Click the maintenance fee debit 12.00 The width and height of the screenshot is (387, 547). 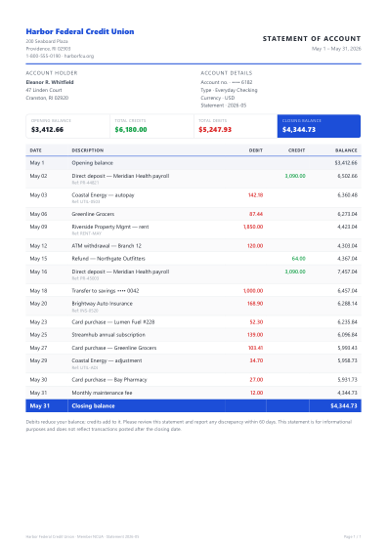[256, 393]
